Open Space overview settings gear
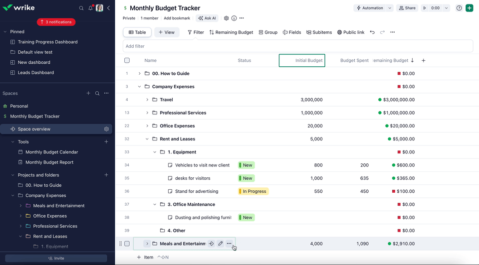 (106, 129)
